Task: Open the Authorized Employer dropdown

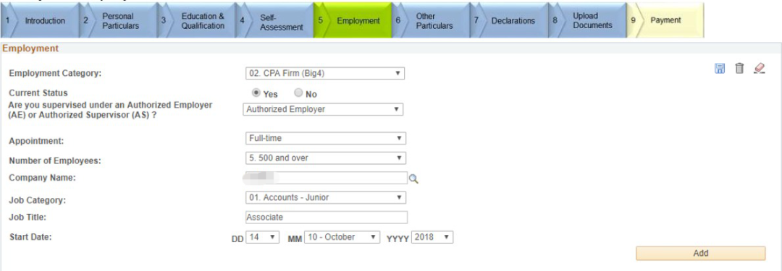Action: (323, 109)
